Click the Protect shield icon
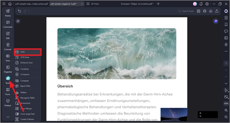Image resolution: width=230 pixels, height=123 pixels. click(8, 103)
